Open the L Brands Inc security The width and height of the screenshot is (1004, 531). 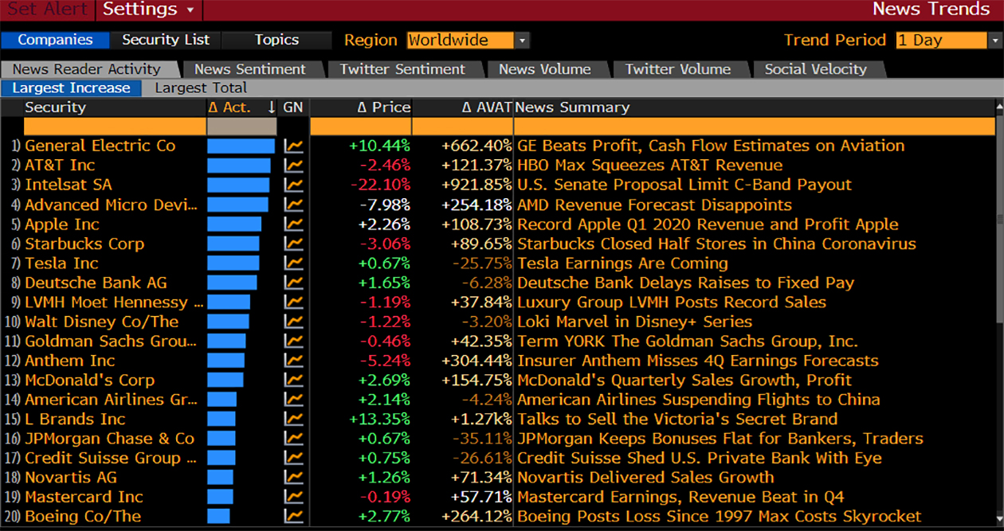click(75, 420)
